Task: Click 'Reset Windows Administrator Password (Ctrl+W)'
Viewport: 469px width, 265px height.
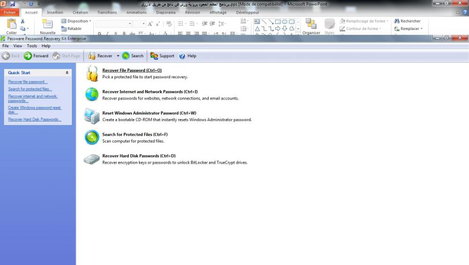Action: tap(149, 113)
